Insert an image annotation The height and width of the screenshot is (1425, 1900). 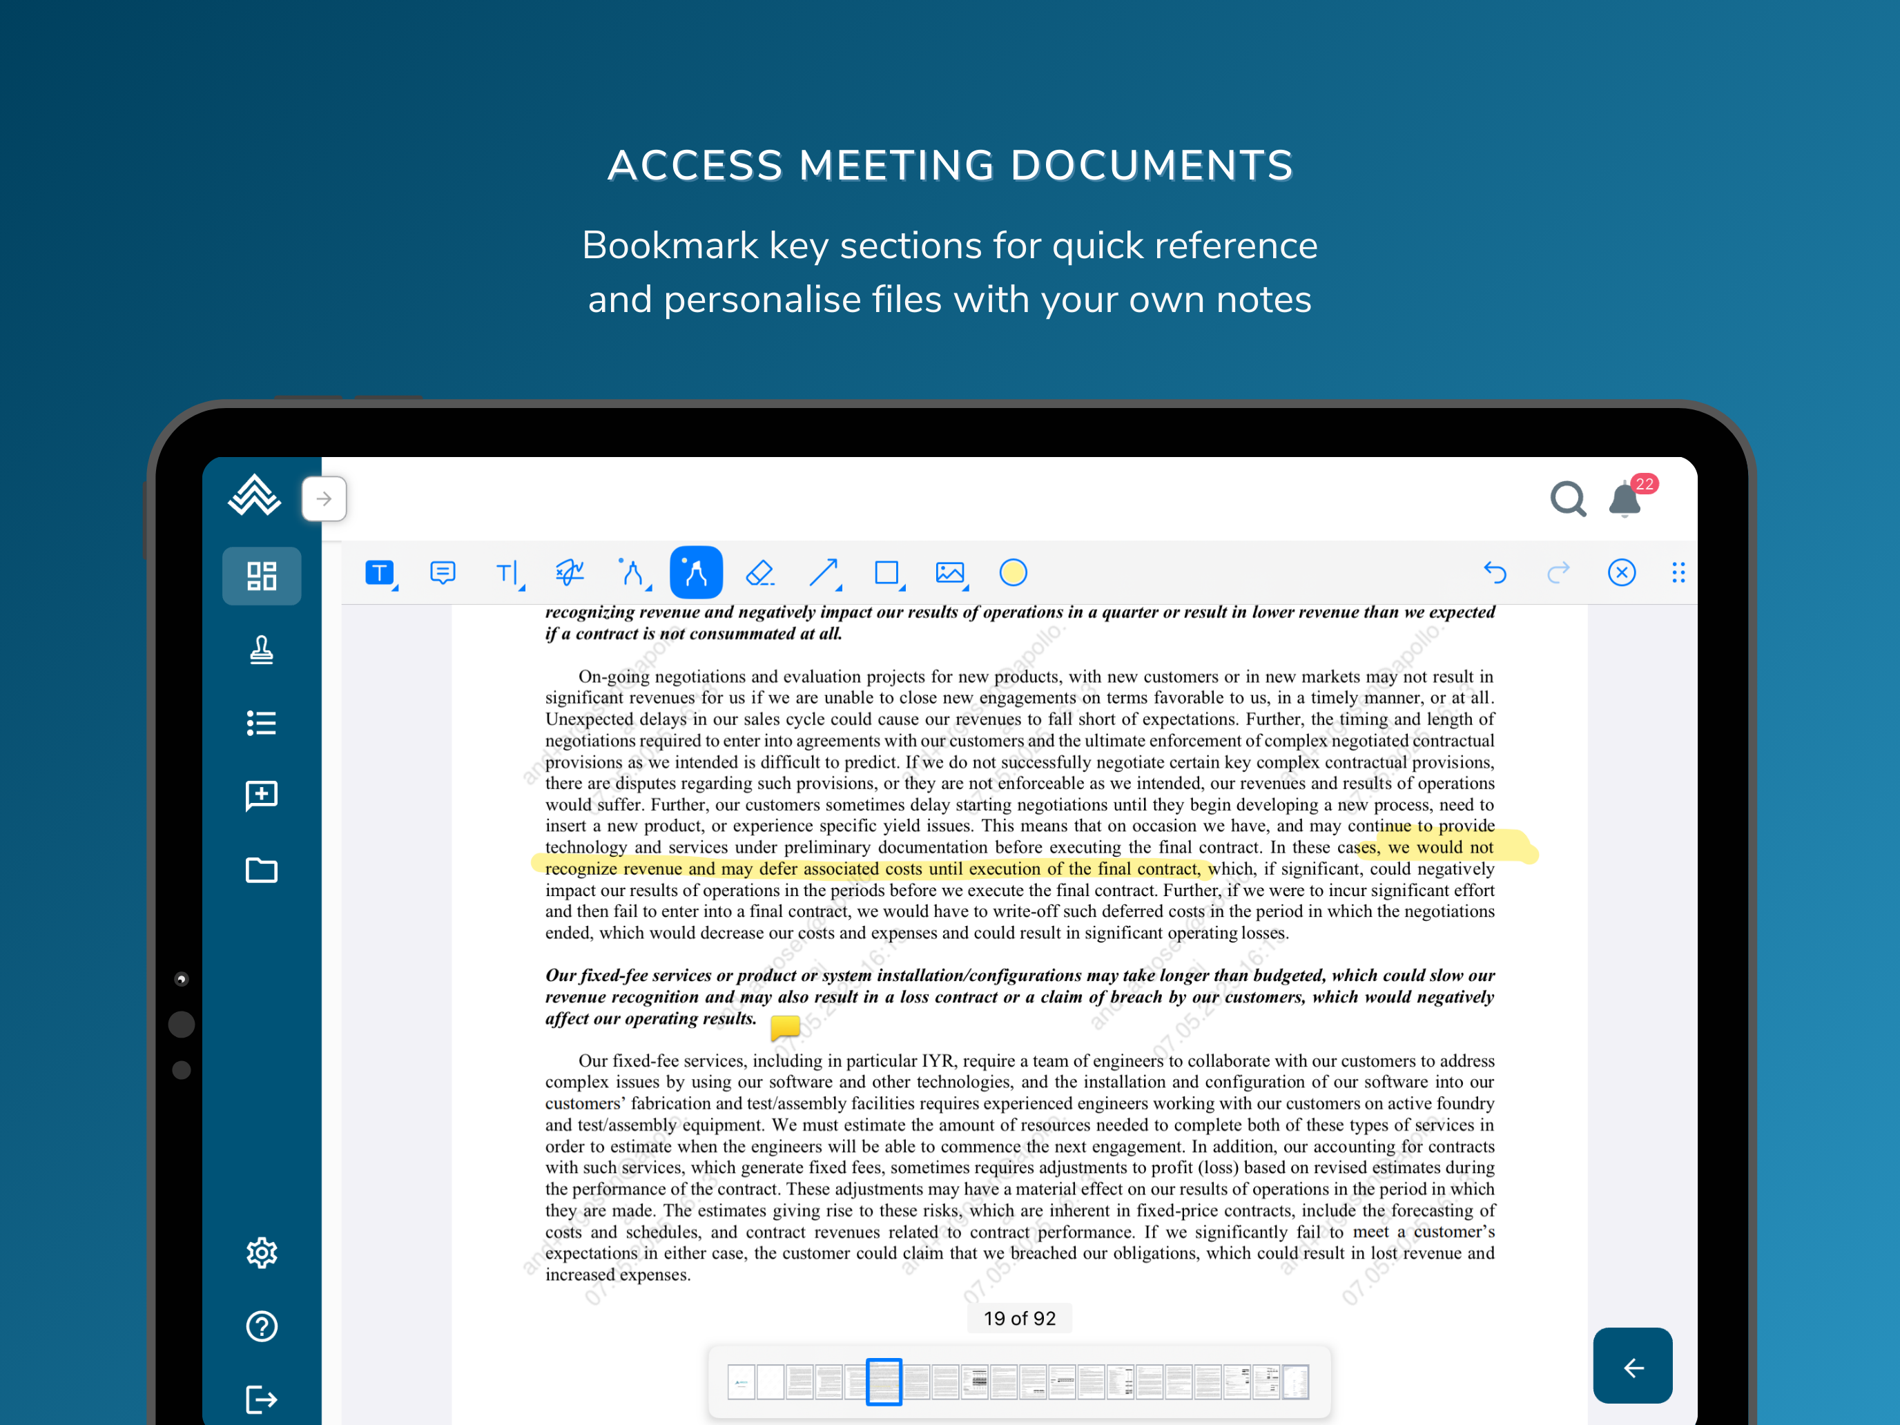tap(950, 573)
